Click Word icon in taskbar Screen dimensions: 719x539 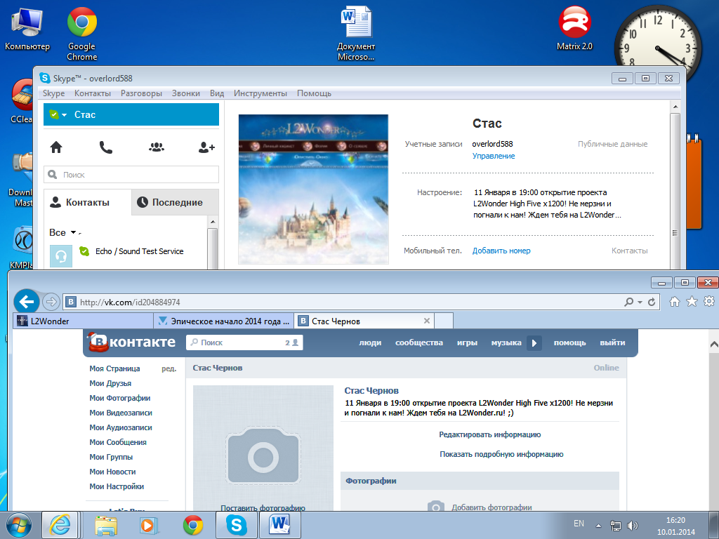[280, 525]
